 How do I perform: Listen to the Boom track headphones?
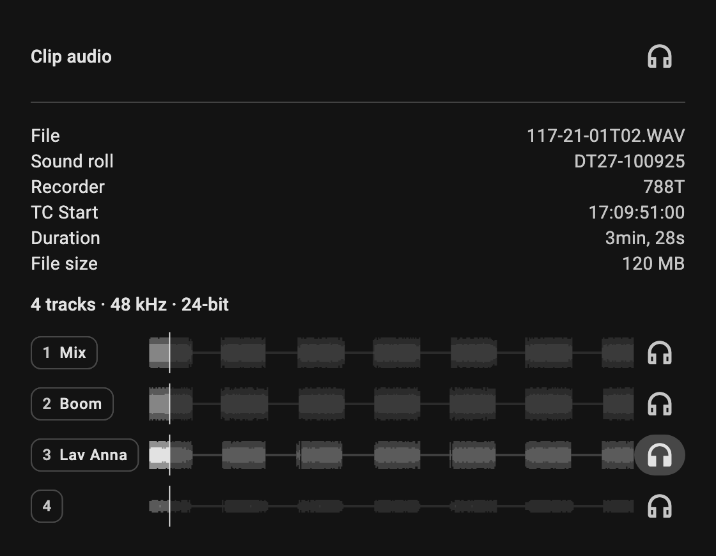coord(659,404)
